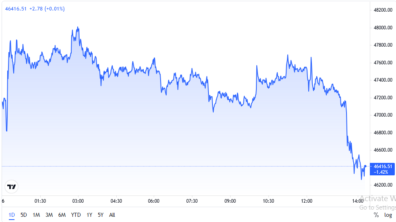Select the 1Y time range
This screenshot has width=396, height=222.
click(89, 215)
